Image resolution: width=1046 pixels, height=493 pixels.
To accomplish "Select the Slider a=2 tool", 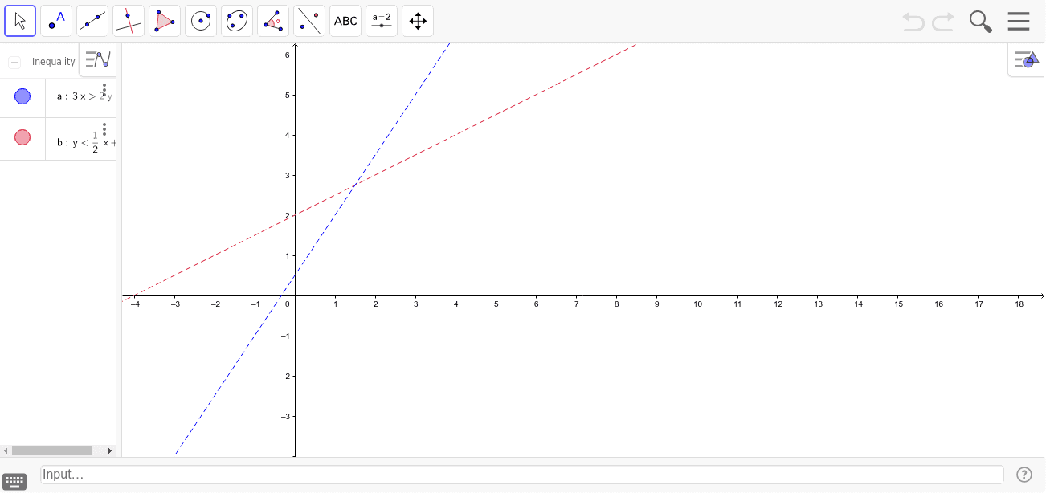I will point(382,21).
